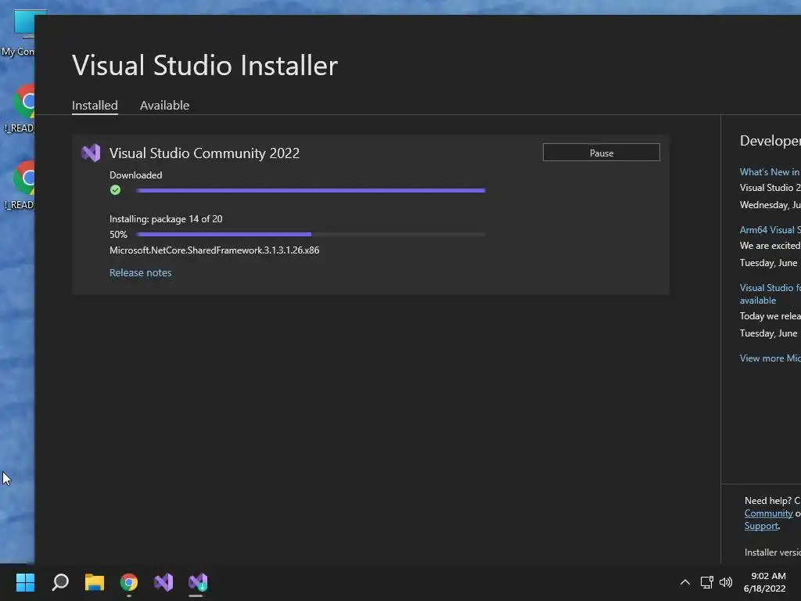Open the Developer Community help link
This screenshot has width=801, height=601.
click(768, 513)
